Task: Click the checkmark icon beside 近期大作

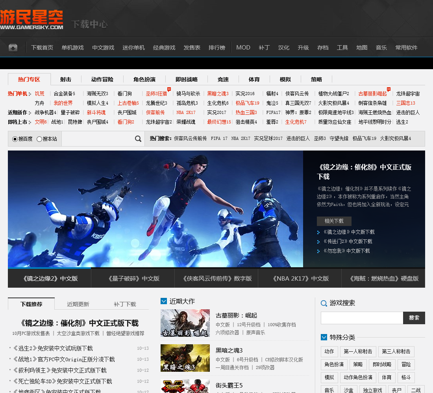Action: (164, 301)
